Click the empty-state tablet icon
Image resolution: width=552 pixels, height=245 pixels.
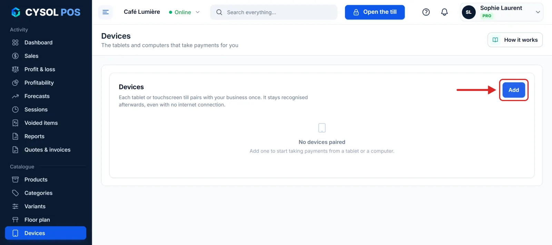322,128
